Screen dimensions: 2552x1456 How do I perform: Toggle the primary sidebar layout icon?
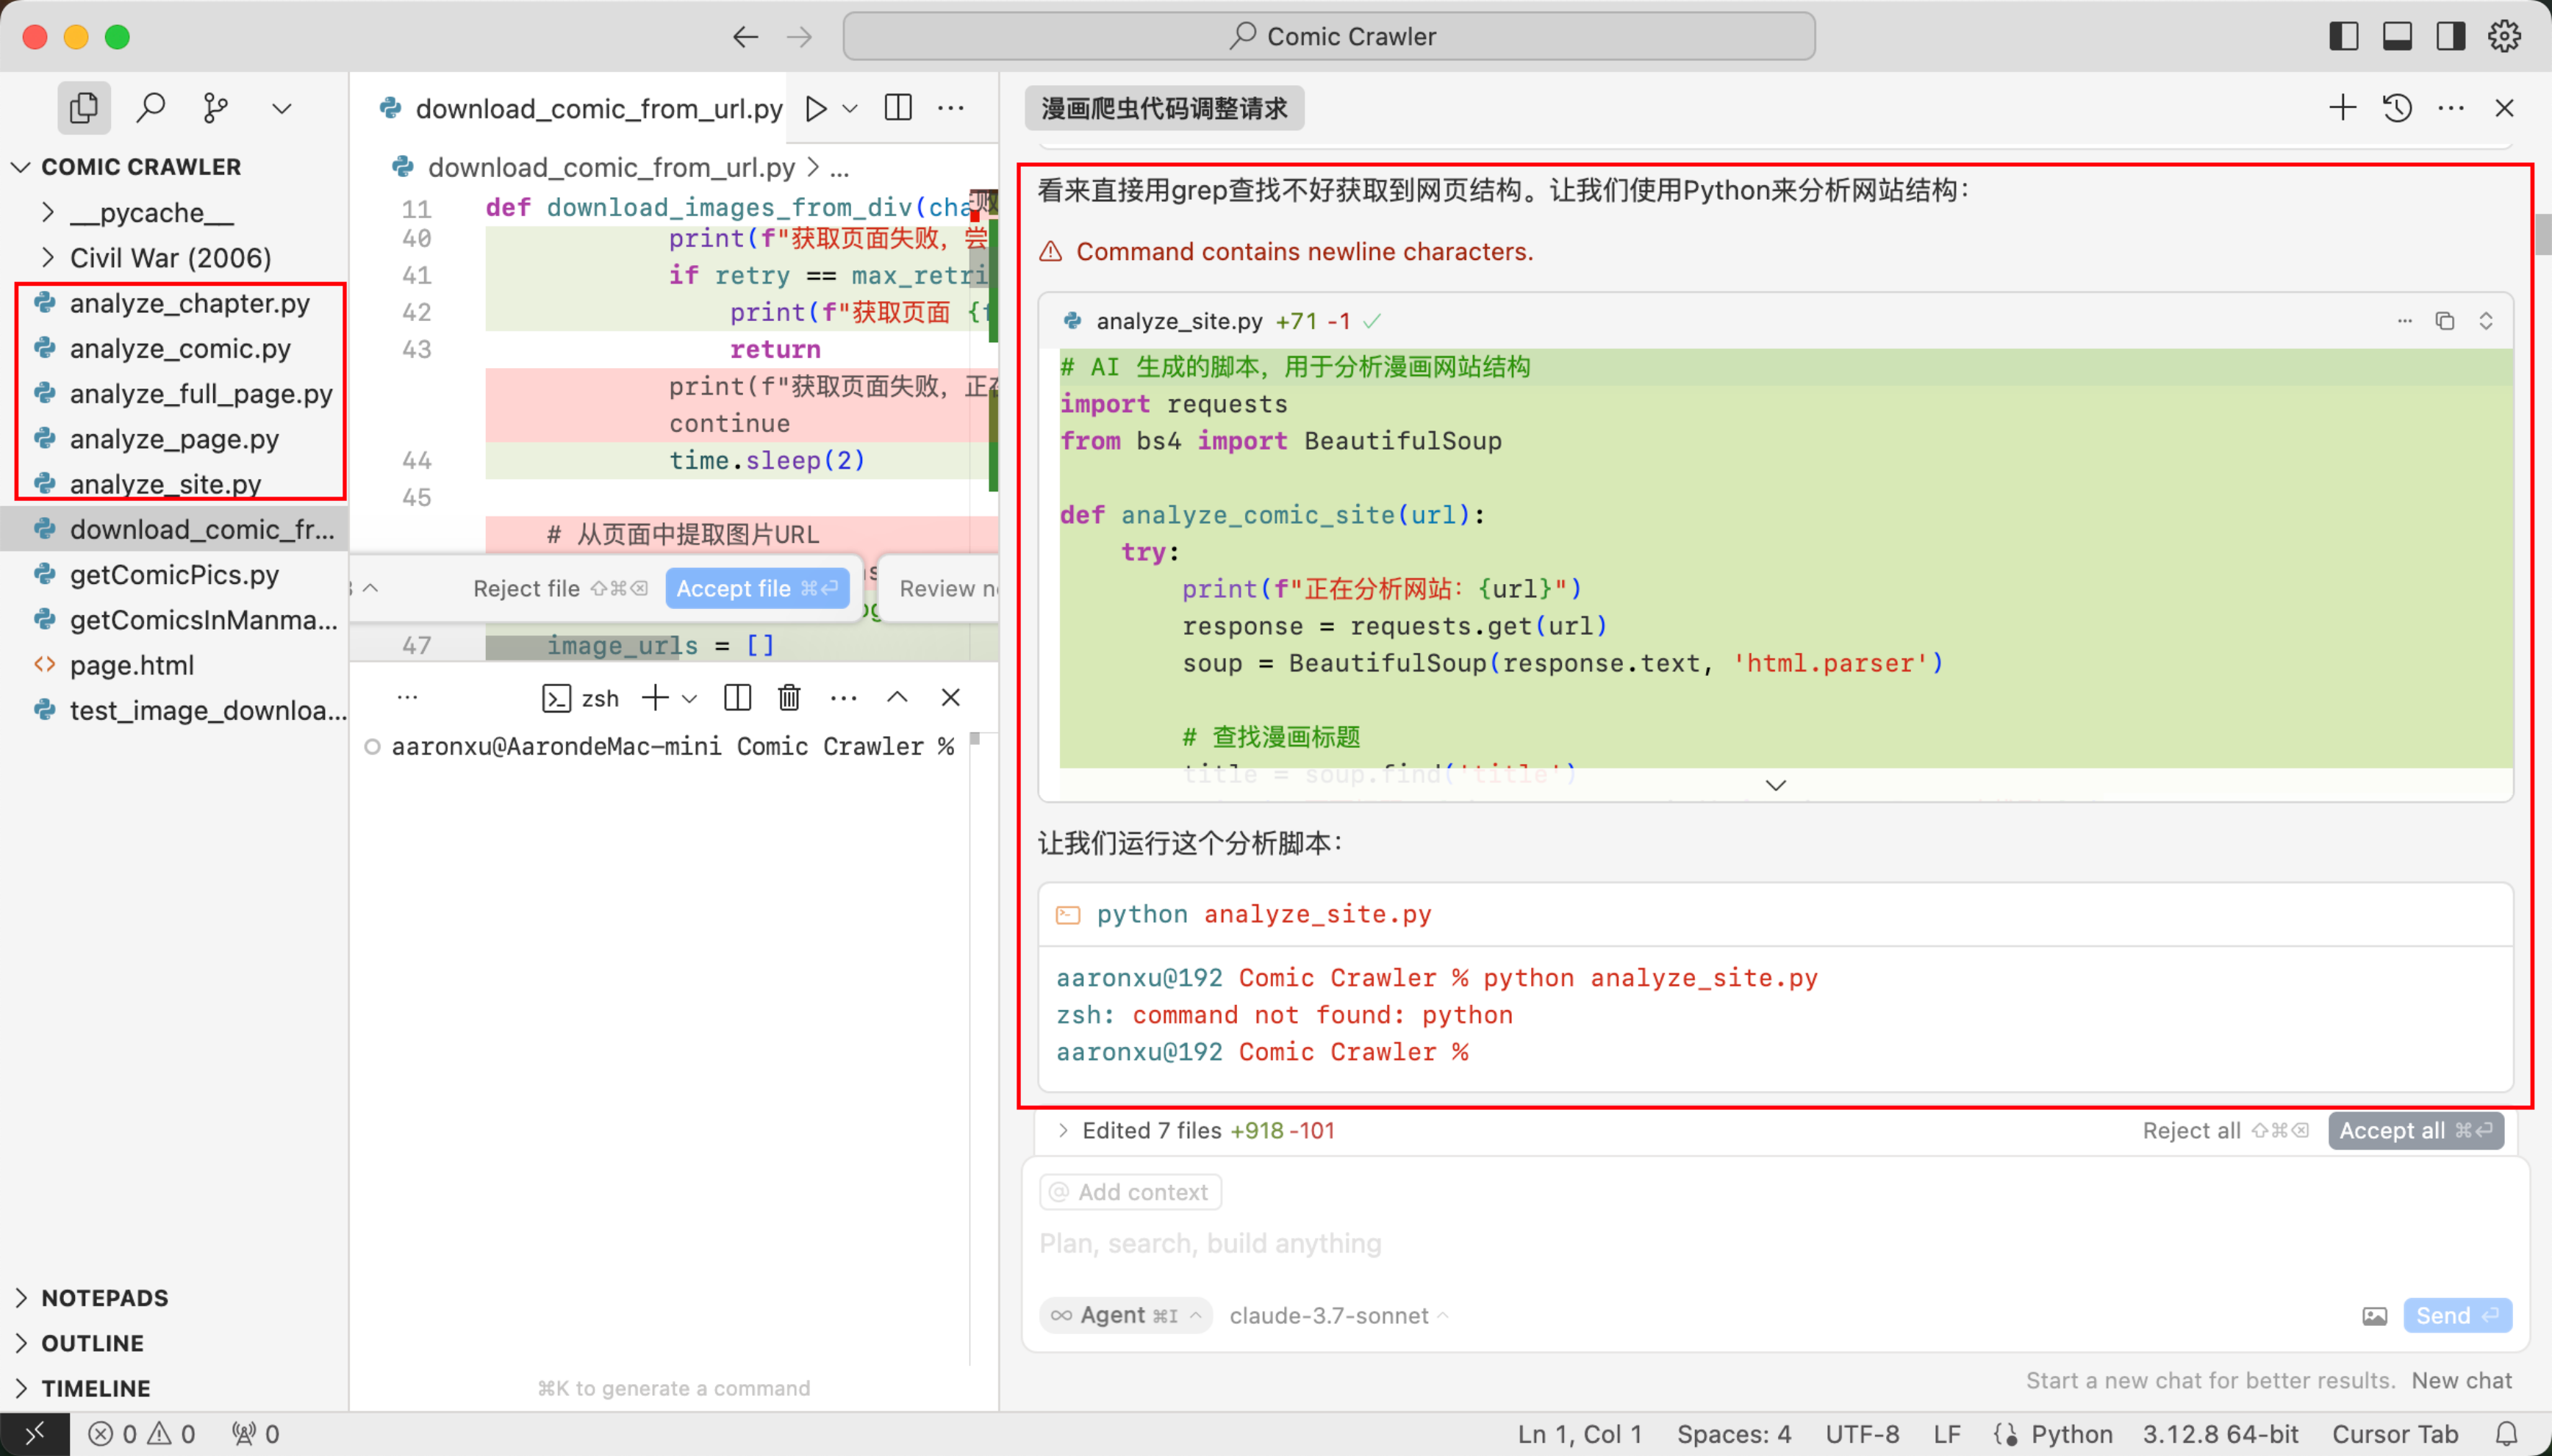(x=2344, y=37)
